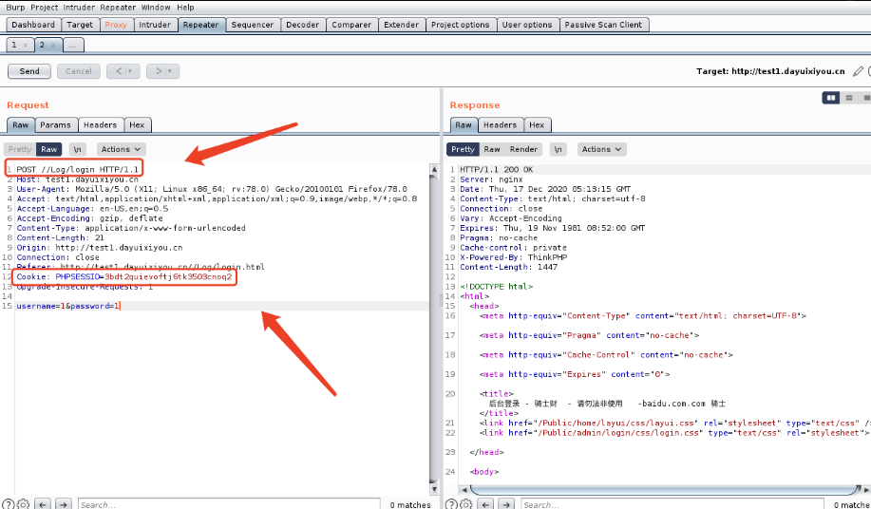Add a new Repeater tab with the ... tab
The height and width of the screenshot is (509, 871).
[x=73, y=46]
